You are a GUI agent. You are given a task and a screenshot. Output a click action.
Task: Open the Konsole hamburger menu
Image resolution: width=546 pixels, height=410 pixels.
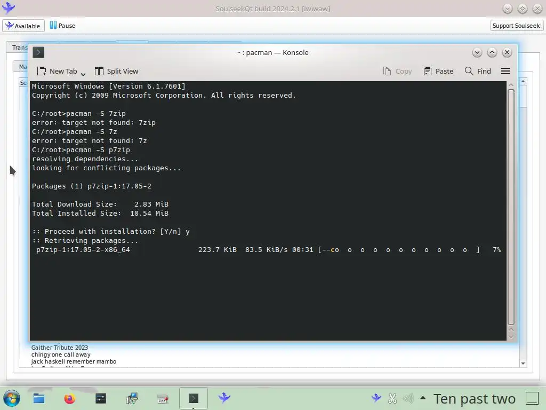point(505,71)
